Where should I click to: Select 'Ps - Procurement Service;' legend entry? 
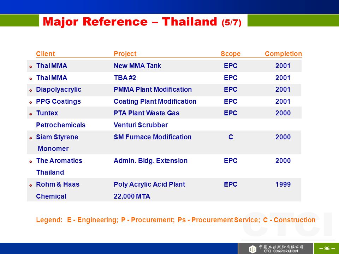[219, 220]
